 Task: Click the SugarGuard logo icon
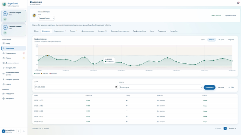(x=4, y=4)
